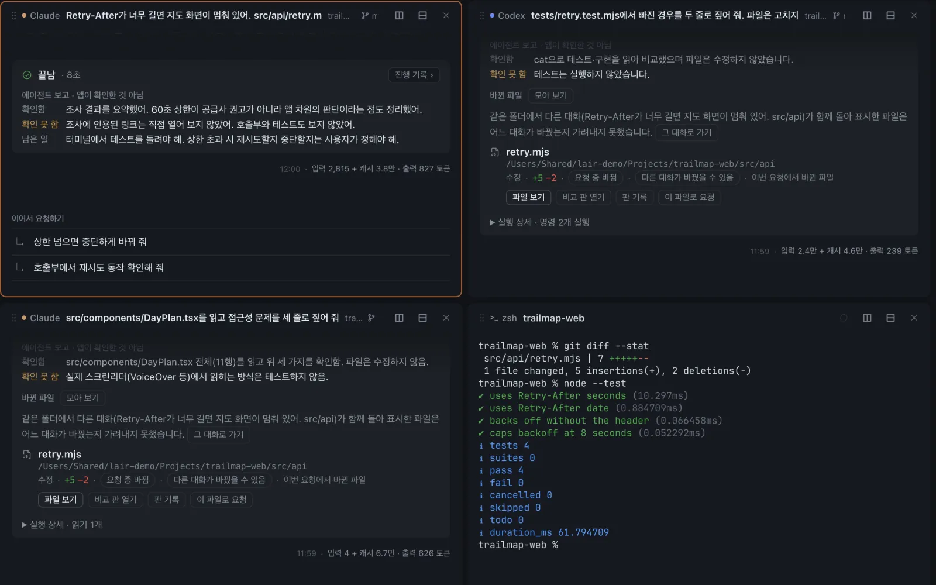Click the terminal prompt icon in the zsh pane
The height and width of the screenshot is (585, 936).
[x=494, y=318]
